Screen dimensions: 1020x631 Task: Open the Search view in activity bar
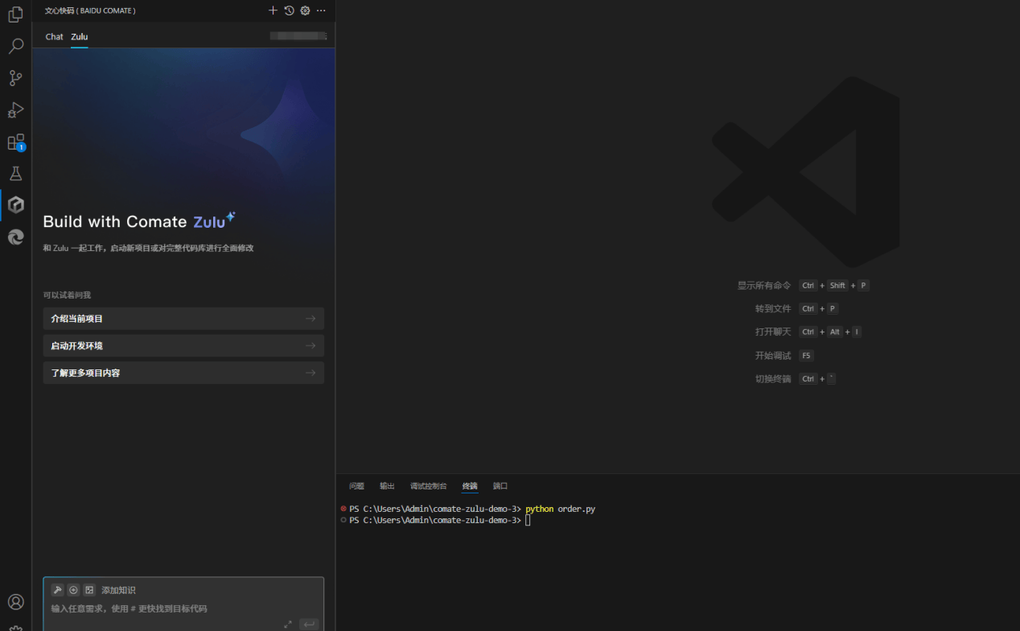click(15, 46)
